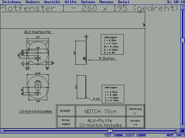This screenshot has width=185, height=138.
Task: Click the horizontal scrollbar left arrow
Action: [x=3, y=131]
